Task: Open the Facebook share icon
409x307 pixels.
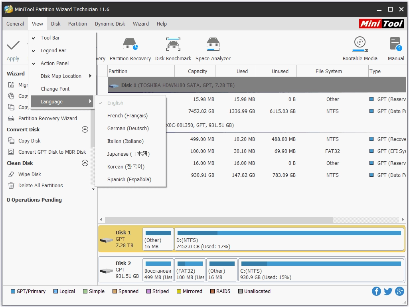Action: click(376, 291)
